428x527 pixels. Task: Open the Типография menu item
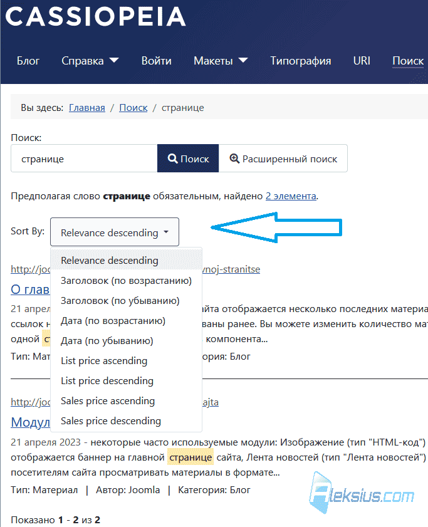point(301,61)
